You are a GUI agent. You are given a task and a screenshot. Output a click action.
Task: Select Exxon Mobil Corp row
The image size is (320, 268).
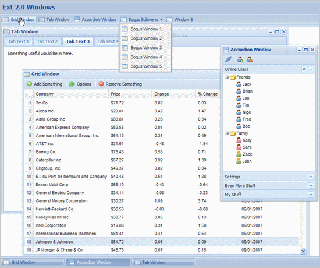(122, 185)
